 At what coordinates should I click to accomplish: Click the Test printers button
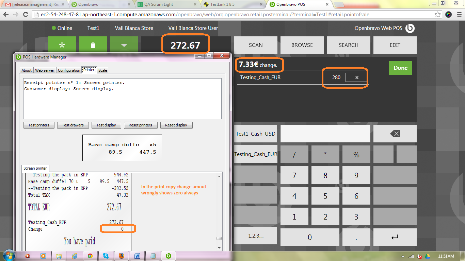[39, 125]
